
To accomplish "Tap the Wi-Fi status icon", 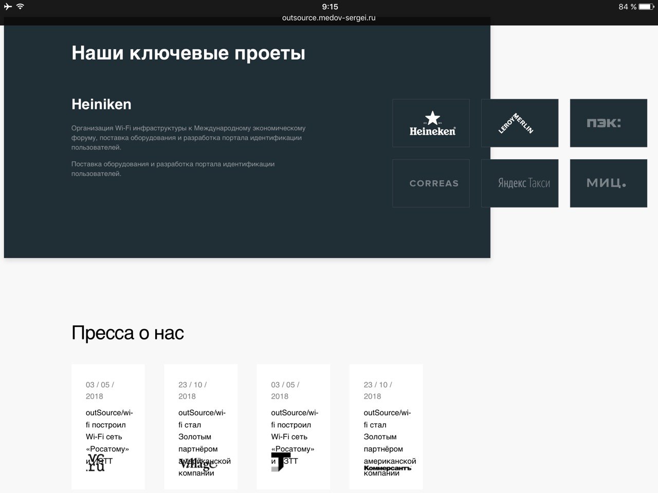I will [20, 7].
